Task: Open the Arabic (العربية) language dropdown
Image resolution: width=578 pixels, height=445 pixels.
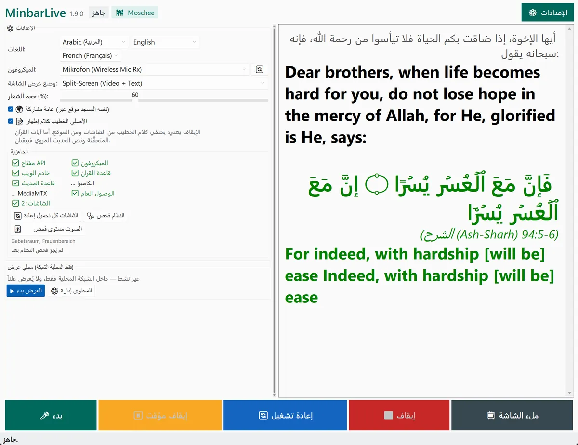Action: coord(94,42)
